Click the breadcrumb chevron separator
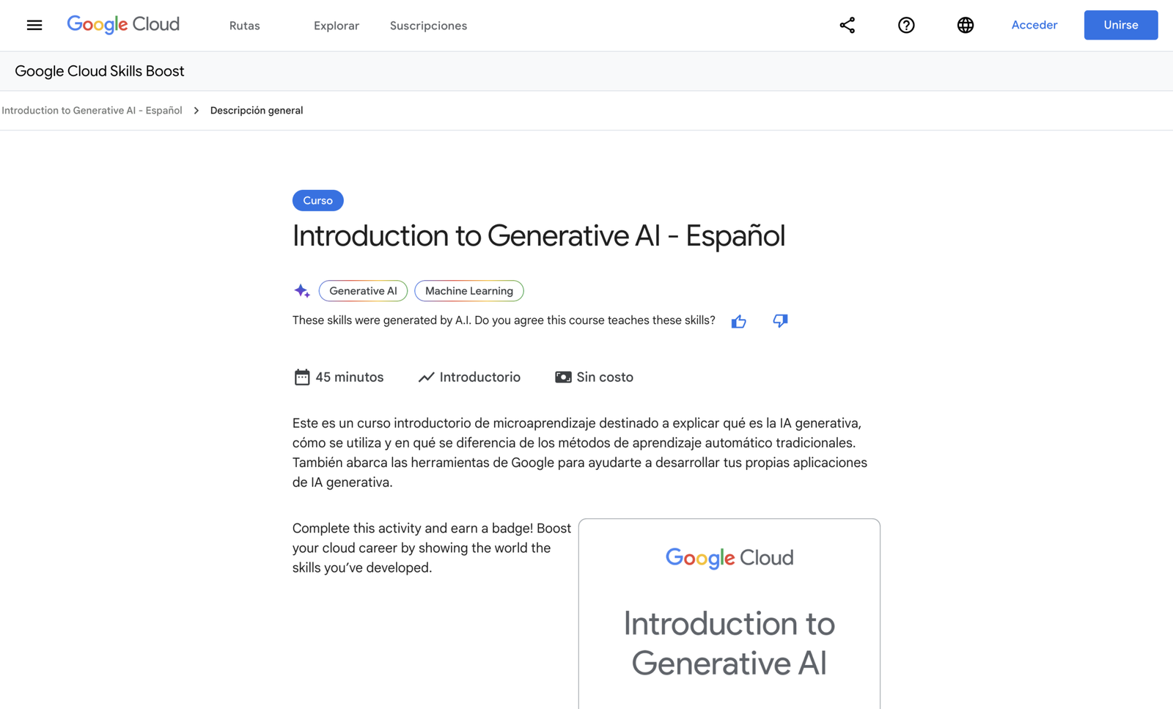 (x=196, y=111)
